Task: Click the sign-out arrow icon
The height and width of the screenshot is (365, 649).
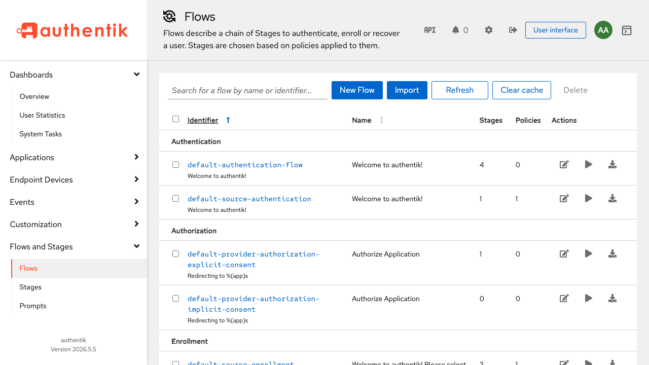Action: tap(513, 30)
